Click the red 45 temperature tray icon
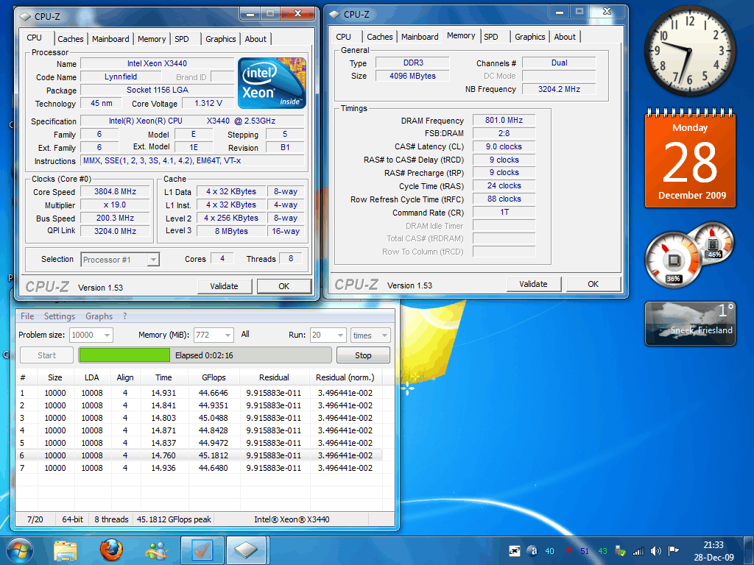 point(567,551)
